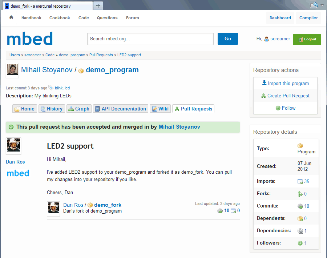Screen dimensions: 327x258
Task: Click the commits gear icon in fork summary
Action: coord(220,211)
